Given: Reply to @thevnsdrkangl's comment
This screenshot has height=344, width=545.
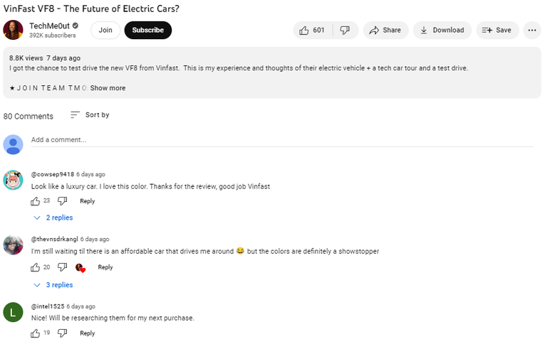Looking at the screenshot, I should (105, 267).
